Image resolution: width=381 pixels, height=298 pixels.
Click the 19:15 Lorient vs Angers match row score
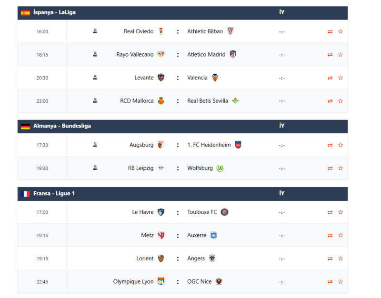click(282, 259)
